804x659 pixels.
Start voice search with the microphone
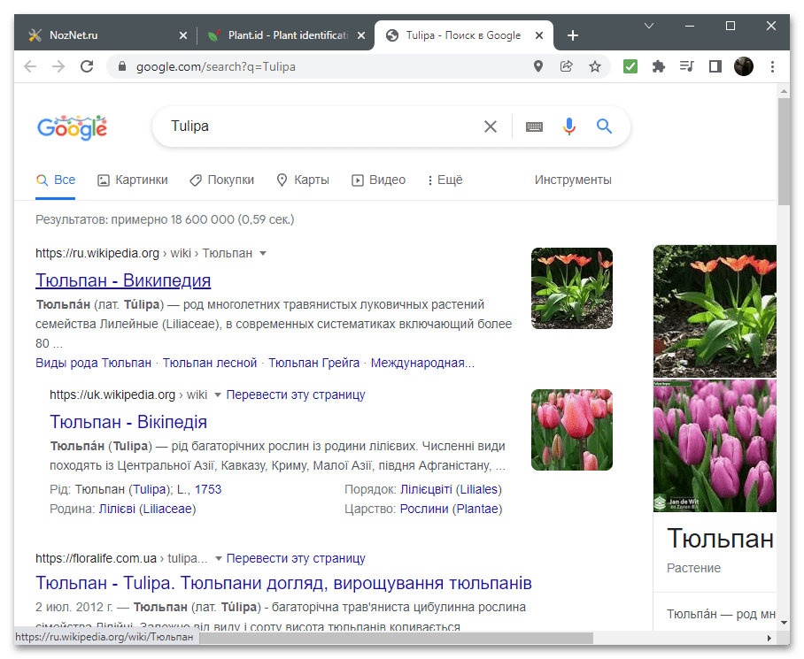[x=569, y=126]
